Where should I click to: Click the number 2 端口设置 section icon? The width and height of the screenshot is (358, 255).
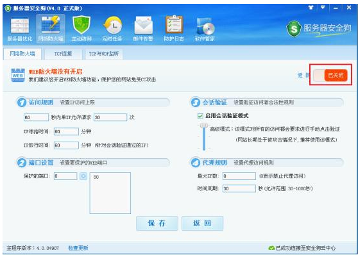[22, 163]
